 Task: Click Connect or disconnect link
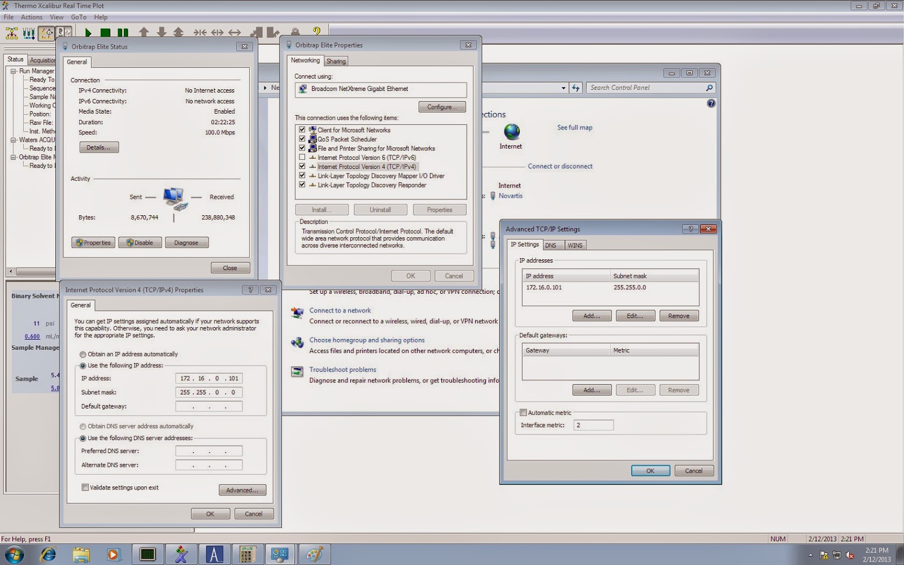pyautogui.click(x=560, y=167)
